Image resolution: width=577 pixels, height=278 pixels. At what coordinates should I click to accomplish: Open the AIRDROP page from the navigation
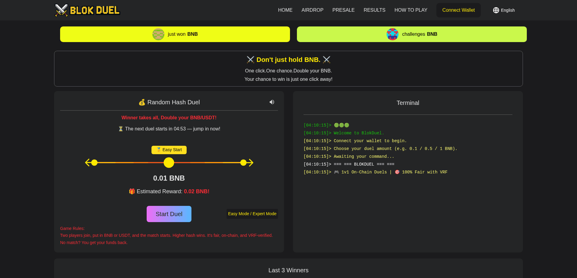coord(312,10)
